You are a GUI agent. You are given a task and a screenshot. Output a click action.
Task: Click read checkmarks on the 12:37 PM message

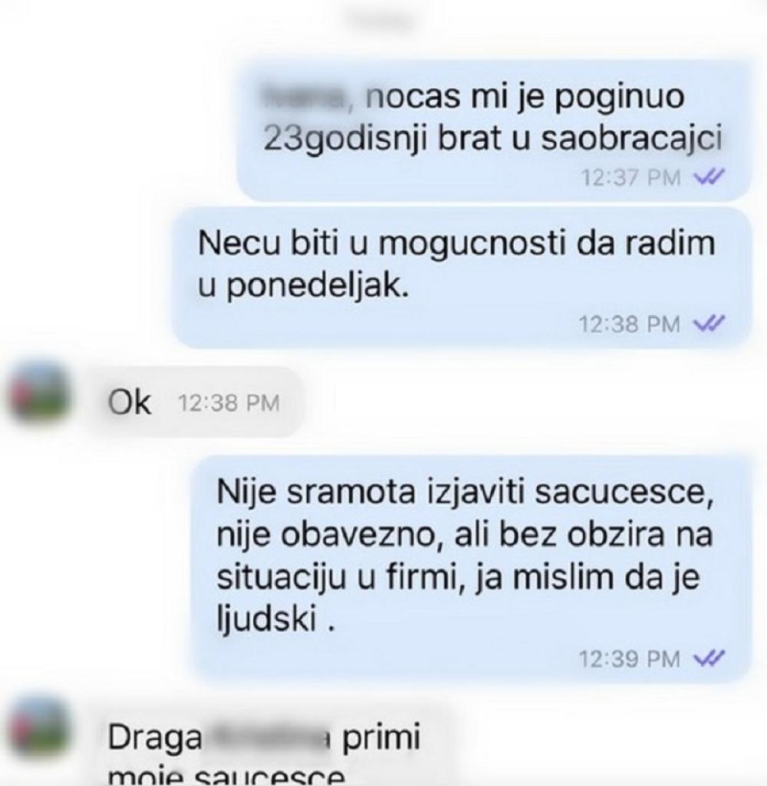708,177
